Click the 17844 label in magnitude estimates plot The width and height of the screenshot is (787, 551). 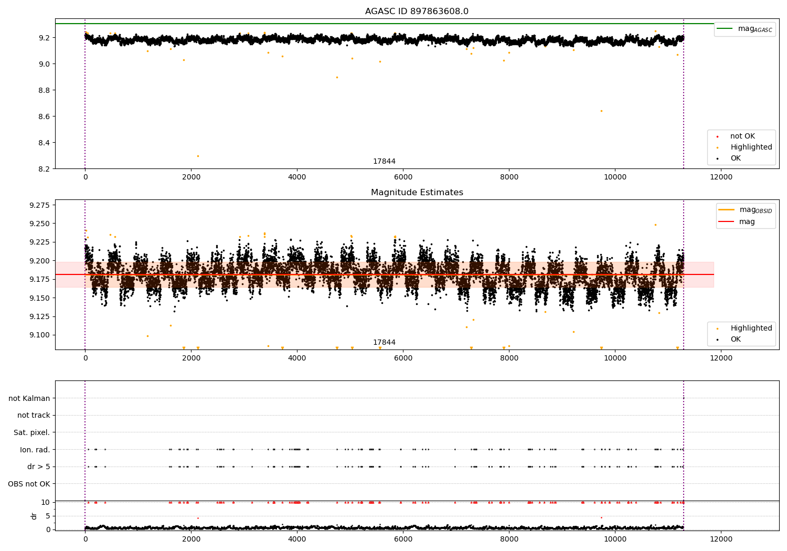[x=384, y=343]
